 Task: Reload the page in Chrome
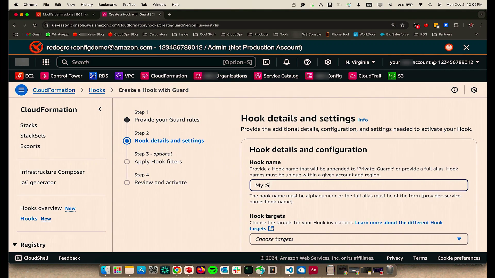(35, 25)
